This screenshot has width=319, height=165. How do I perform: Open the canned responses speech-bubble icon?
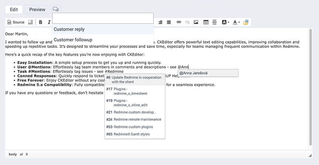(x=55, y=9)
